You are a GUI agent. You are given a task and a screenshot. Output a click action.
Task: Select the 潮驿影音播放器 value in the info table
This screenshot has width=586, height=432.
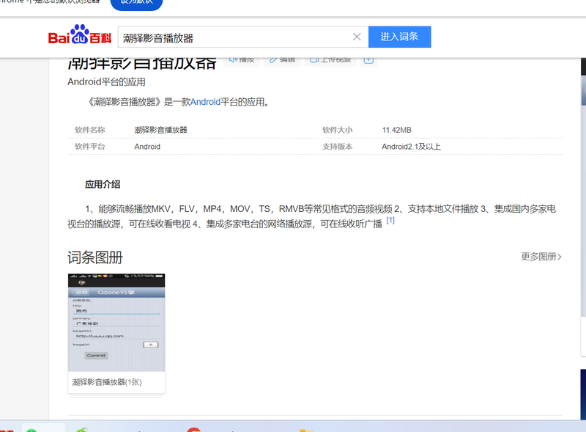pos(160,130)
